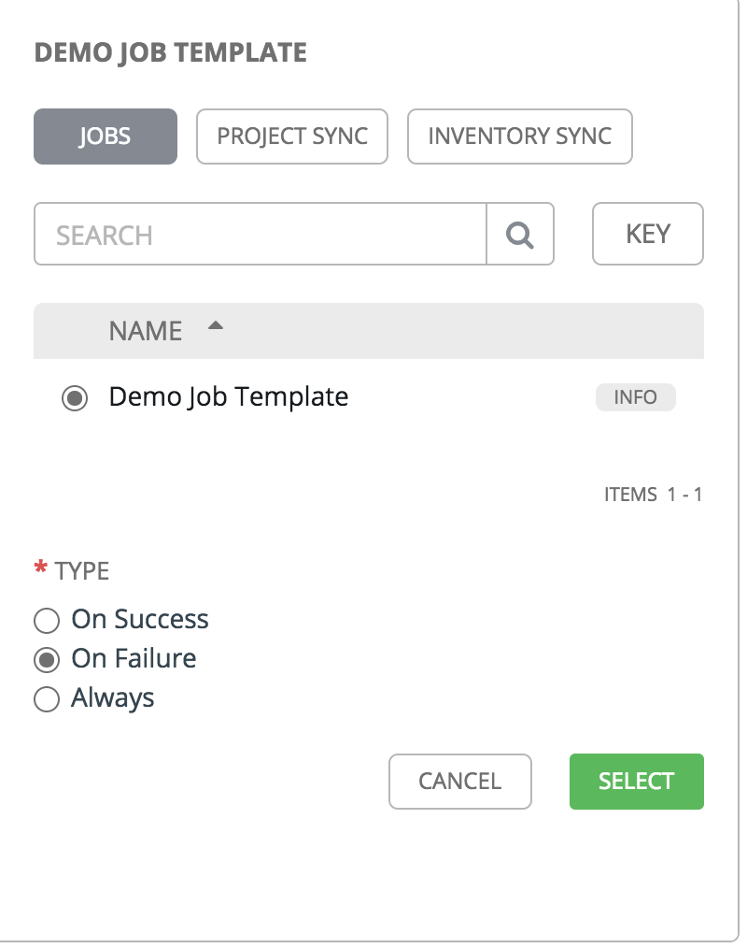The image size is (747, 948).
Task: Switch to the JOBS tab
Action: pyautogui.click(x=105, y=136)
